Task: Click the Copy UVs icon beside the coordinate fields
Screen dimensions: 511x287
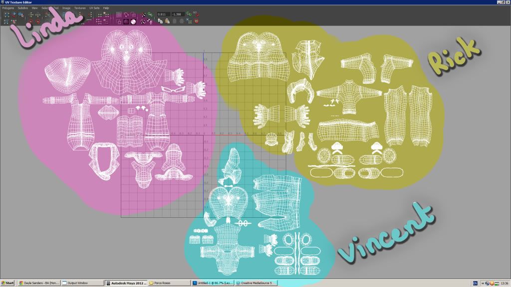Action: tap(160, 21)
